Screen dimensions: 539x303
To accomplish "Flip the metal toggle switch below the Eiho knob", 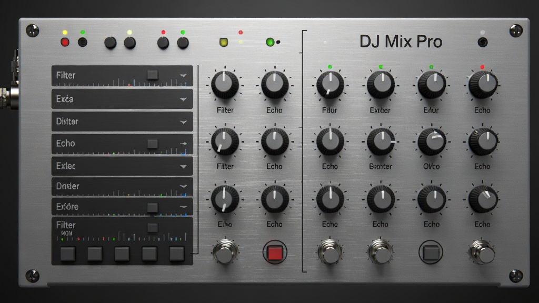I will point(225,252).
